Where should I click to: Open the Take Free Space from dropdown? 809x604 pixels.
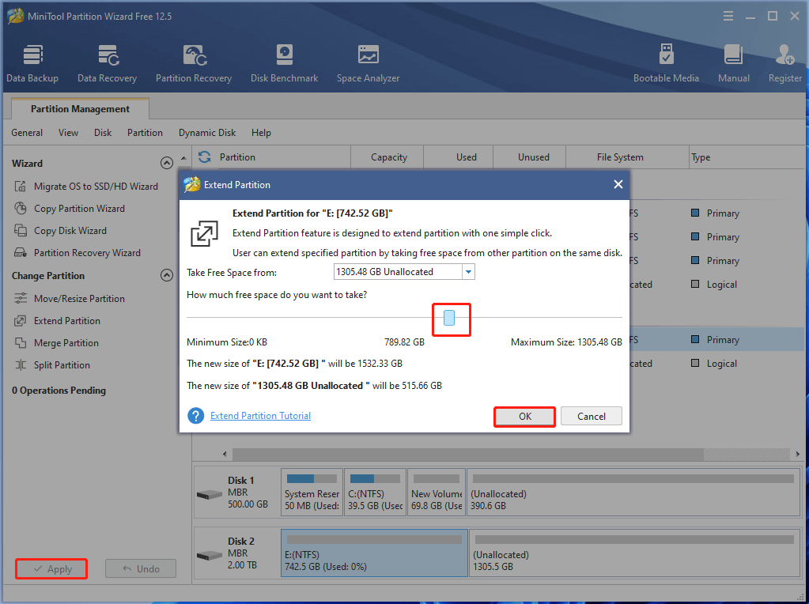coord(468,271)
